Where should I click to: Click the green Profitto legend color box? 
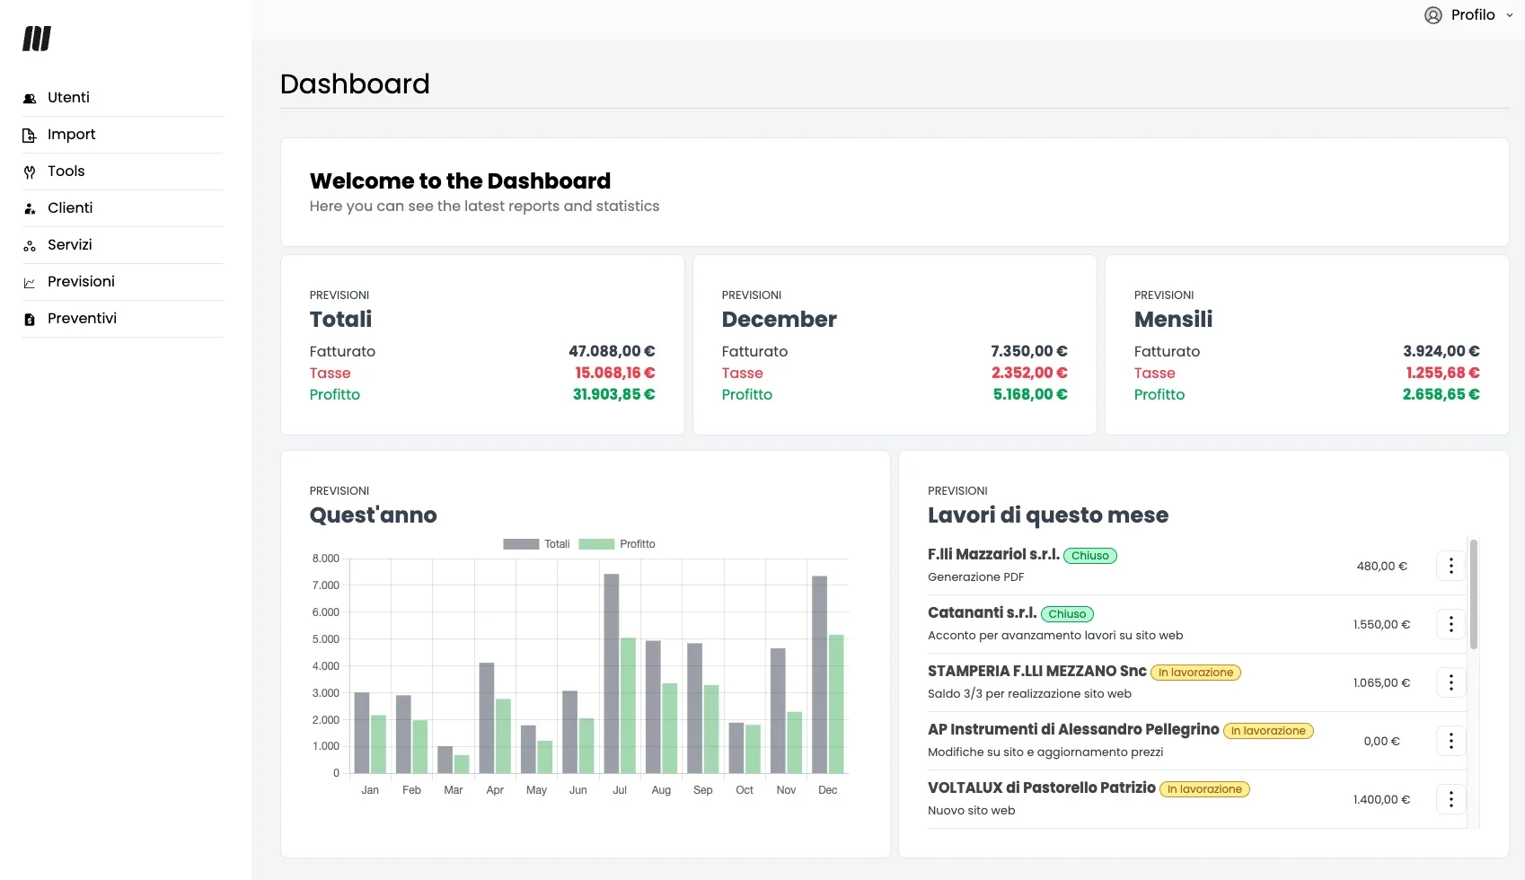click(x=596, y=544)
